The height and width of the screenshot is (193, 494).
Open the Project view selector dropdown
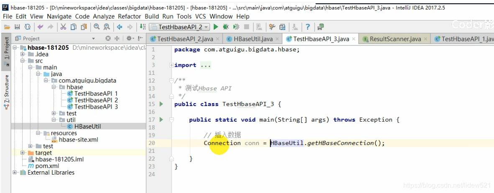click(x=93, y=38)
